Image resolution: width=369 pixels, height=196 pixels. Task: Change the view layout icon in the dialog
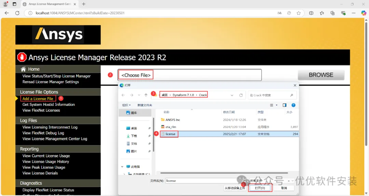tap(272, 105)
